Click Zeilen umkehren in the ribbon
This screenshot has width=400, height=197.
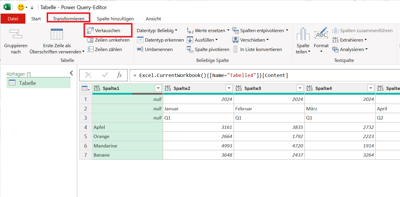pyautogui.click(x=108, y=40)
